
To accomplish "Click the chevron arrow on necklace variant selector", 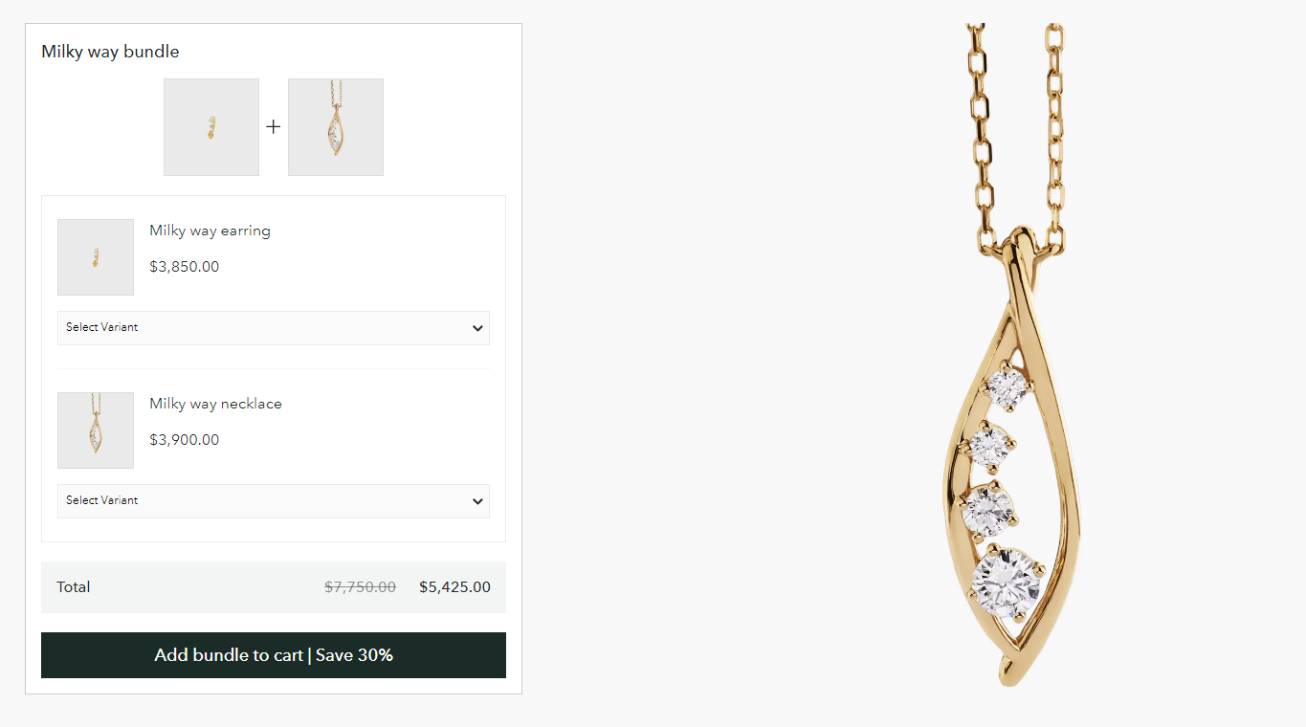I will click(x=477, y=501).
